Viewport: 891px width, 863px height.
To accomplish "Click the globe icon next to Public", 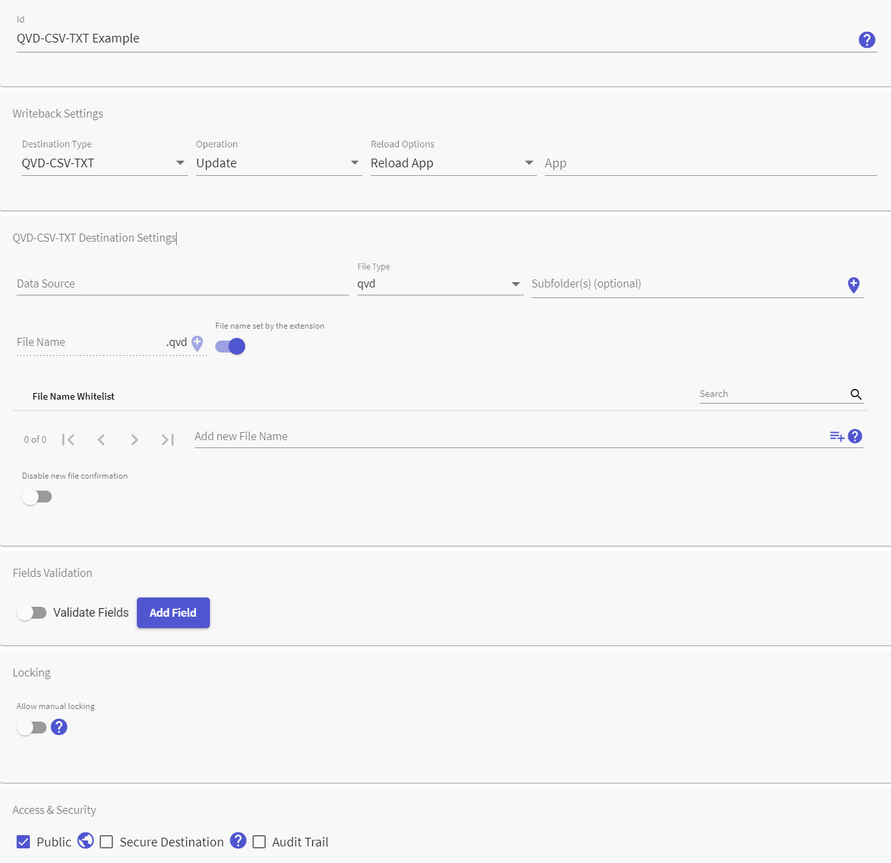I will (86, 840).
